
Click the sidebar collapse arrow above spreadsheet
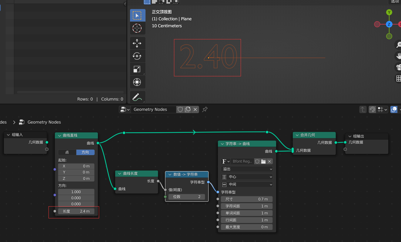click(x=125, y=4)
